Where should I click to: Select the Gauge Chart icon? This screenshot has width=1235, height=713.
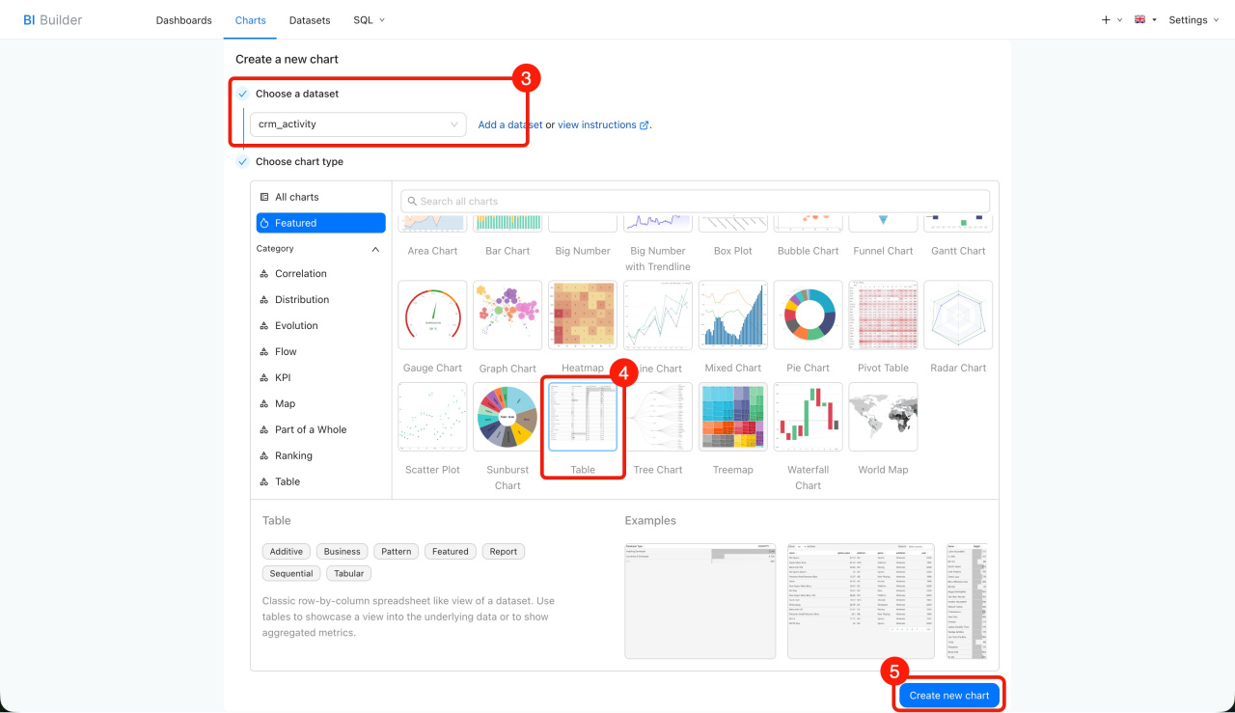click(432, 315)
